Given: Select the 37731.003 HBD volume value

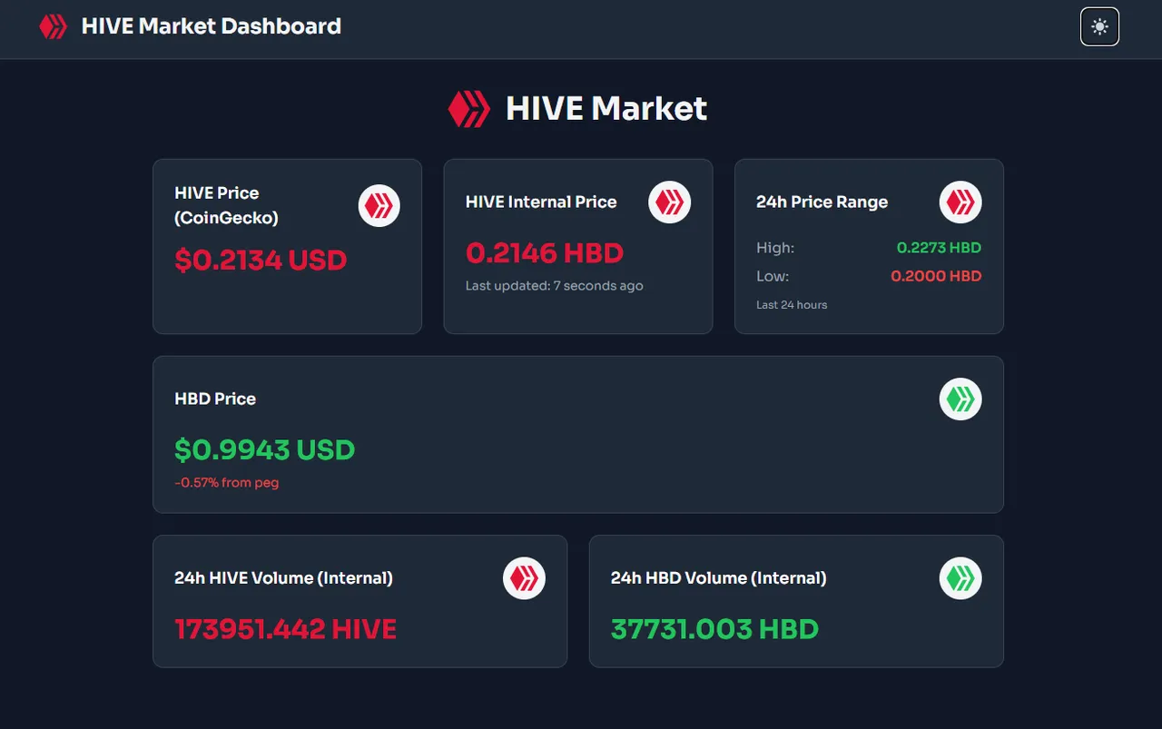Looking at the screenshot, I should coord(715,629).
